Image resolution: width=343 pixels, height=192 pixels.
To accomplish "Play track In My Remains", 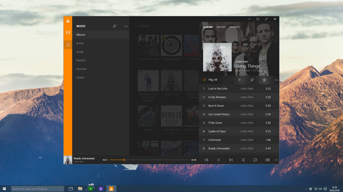I will [x=239, y=97].
